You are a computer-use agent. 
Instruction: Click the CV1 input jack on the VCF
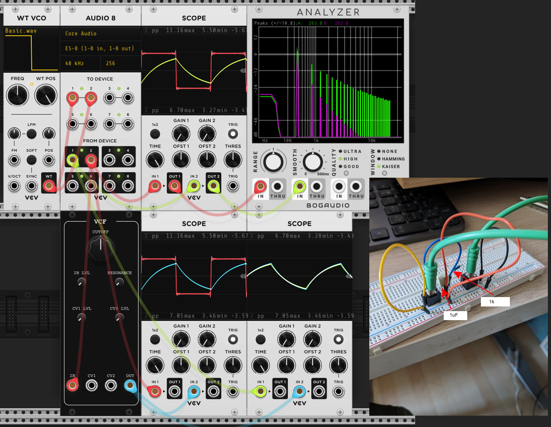(92, 386)
